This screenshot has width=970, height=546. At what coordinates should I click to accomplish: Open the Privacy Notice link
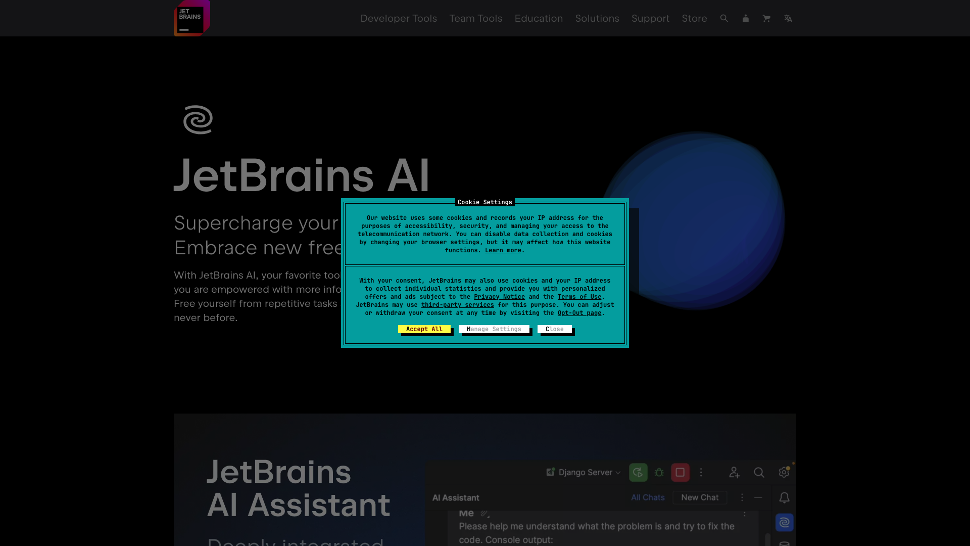pos(499,297)
